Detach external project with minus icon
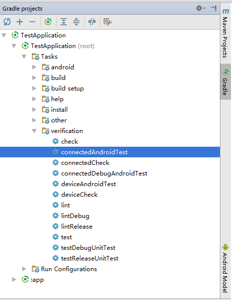Viewport: 232px width, 301px height. coord(32,22)
